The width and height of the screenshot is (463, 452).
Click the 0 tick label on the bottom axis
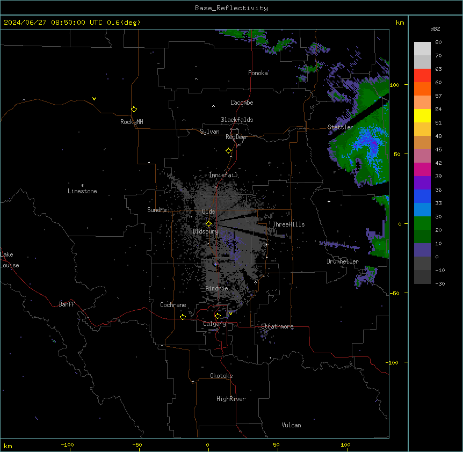(x=207, y=444)
